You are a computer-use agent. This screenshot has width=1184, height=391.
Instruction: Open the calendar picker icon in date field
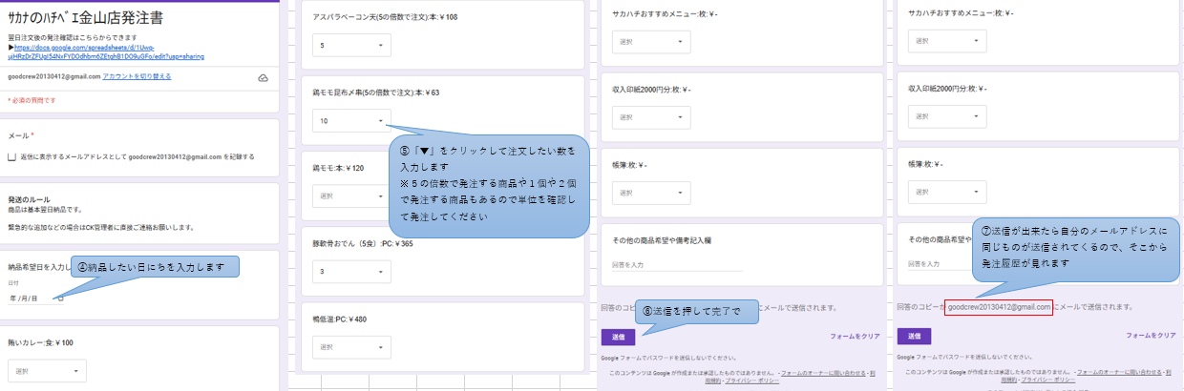click(x=61, y=298)
